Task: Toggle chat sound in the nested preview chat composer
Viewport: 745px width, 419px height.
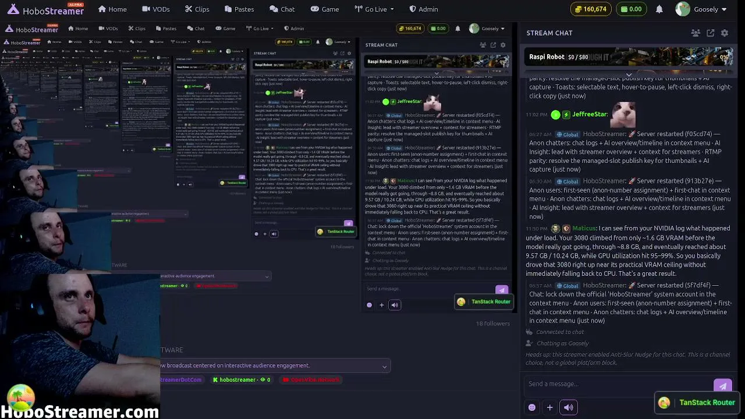Action: (x=395, y=305)
